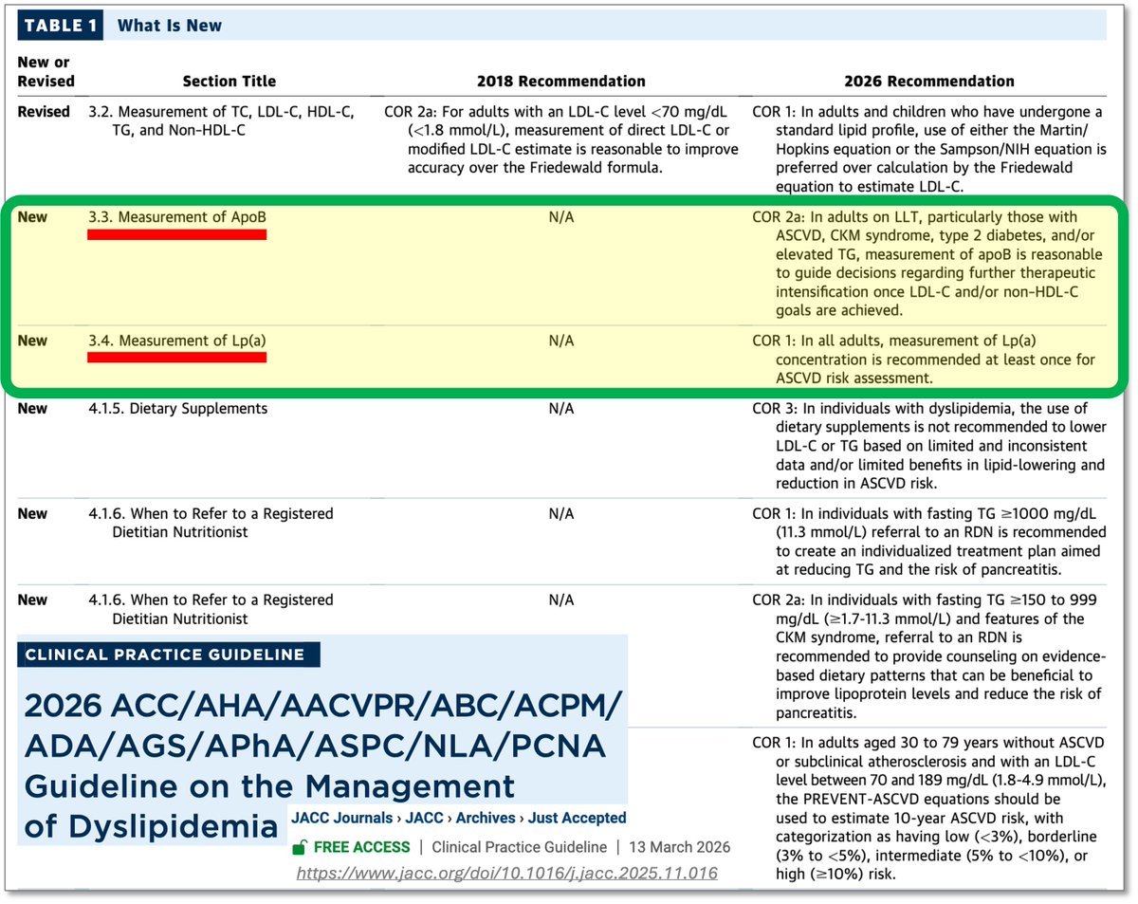Image resolution: width=1138 pixels, height=904 pixels.
Task: Click N/A in the TG 150 to 999 row
Action: coord(560,600)
